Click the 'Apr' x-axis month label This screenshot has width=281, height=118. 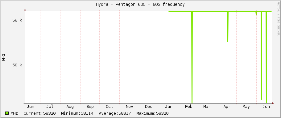tap(227, 107)
